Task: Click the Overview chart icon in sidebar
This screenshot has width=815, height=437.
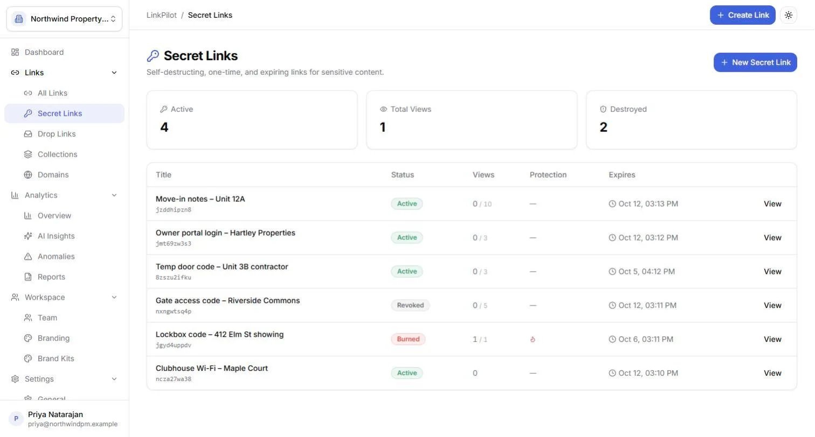Action: click(28, 216)
